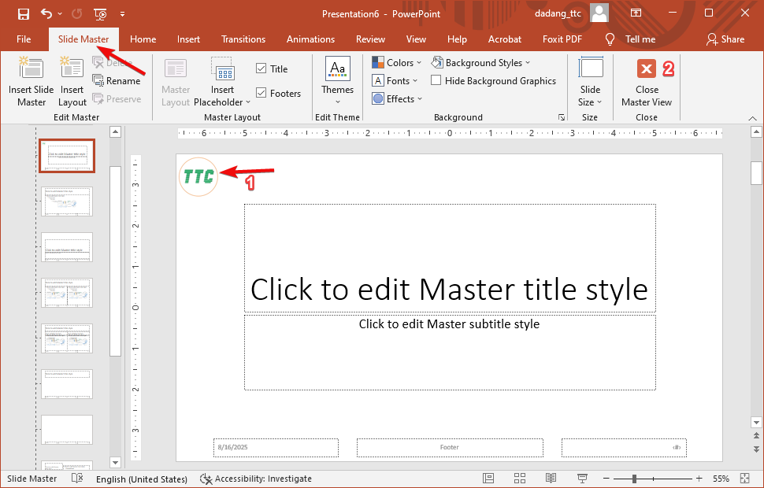Switch to Slide Sorter view in status bar

(520, 479)
